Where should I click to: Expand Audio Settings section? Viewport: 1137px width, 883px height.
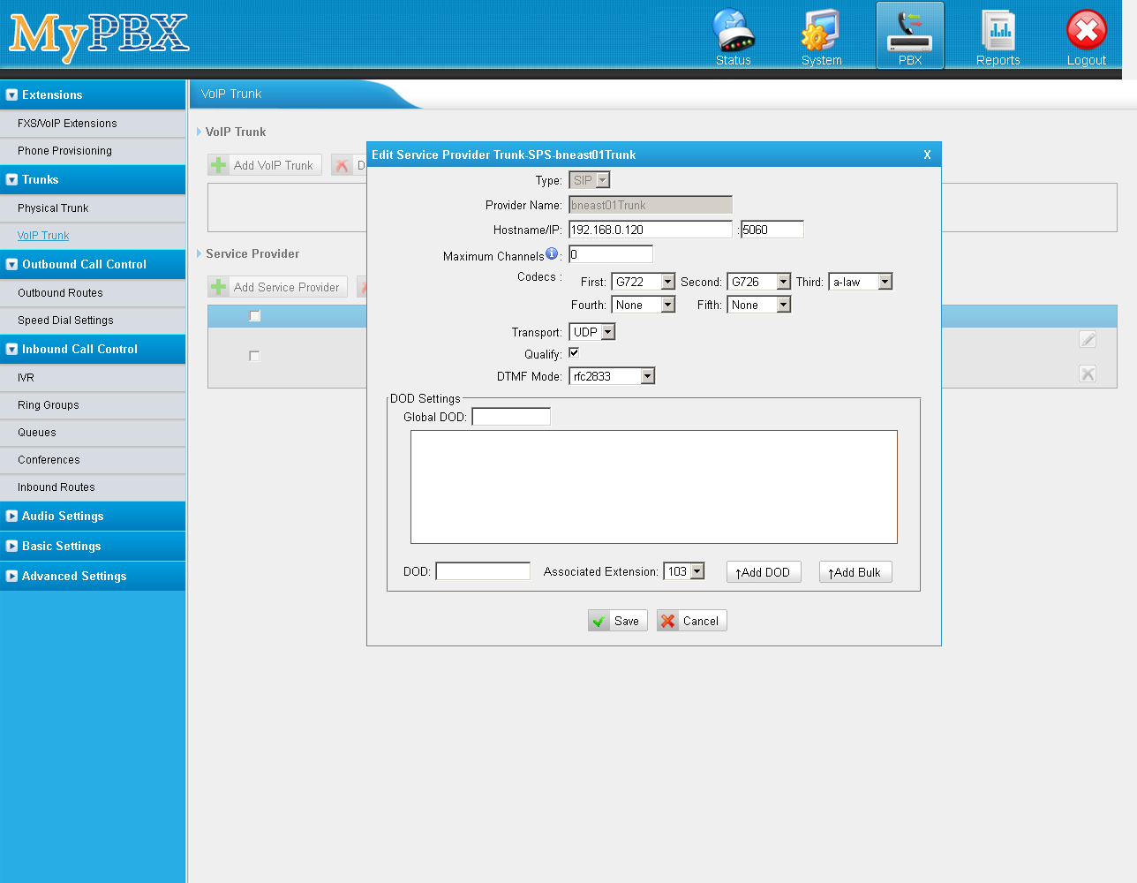pyautogui.click(x=93, y=516)
